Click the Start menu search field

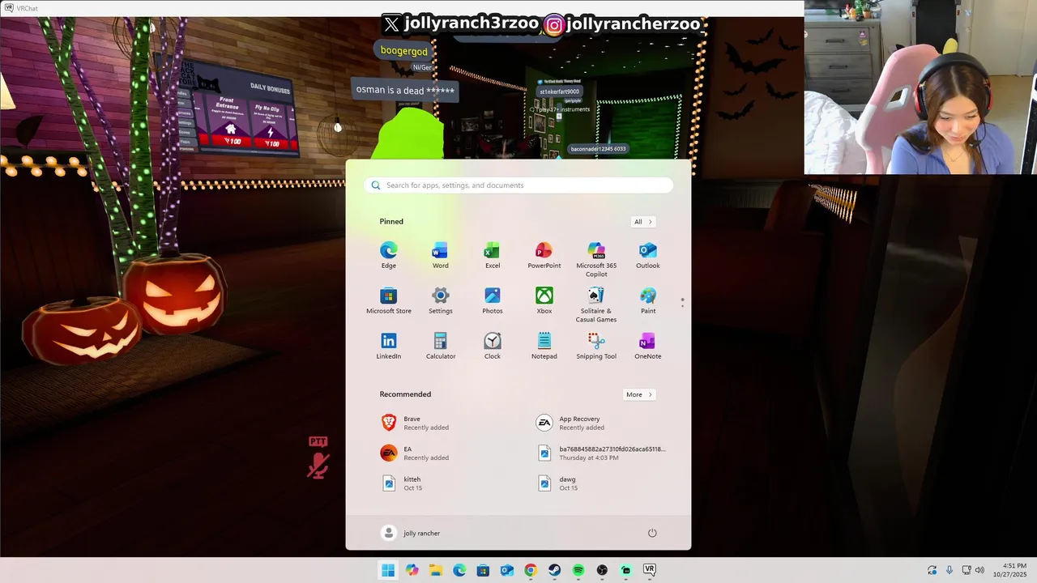518,185
